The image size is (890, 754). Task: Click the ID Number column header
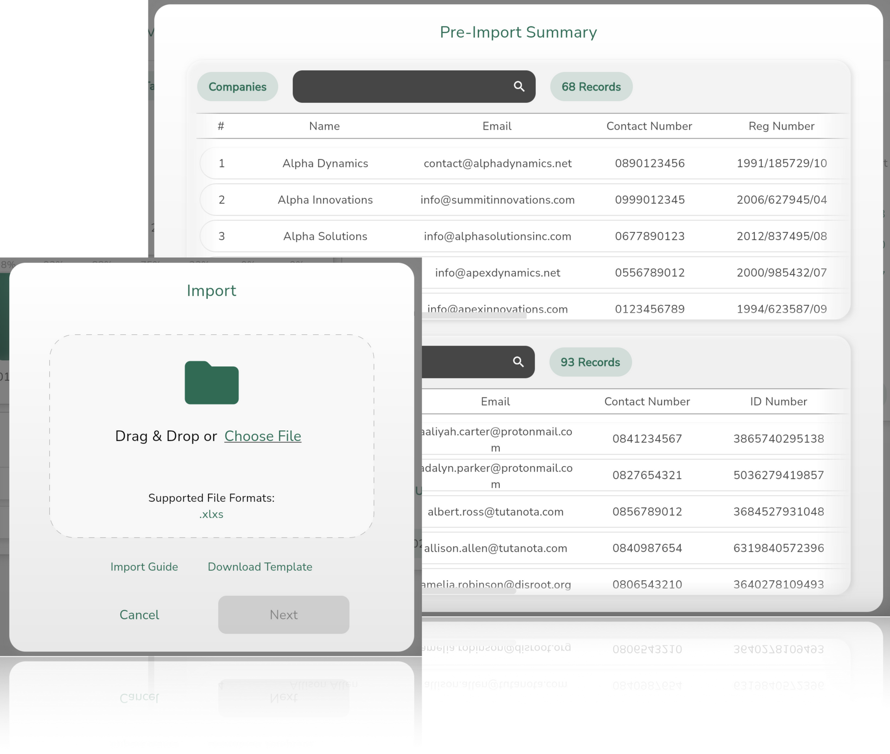coord(778,402)
